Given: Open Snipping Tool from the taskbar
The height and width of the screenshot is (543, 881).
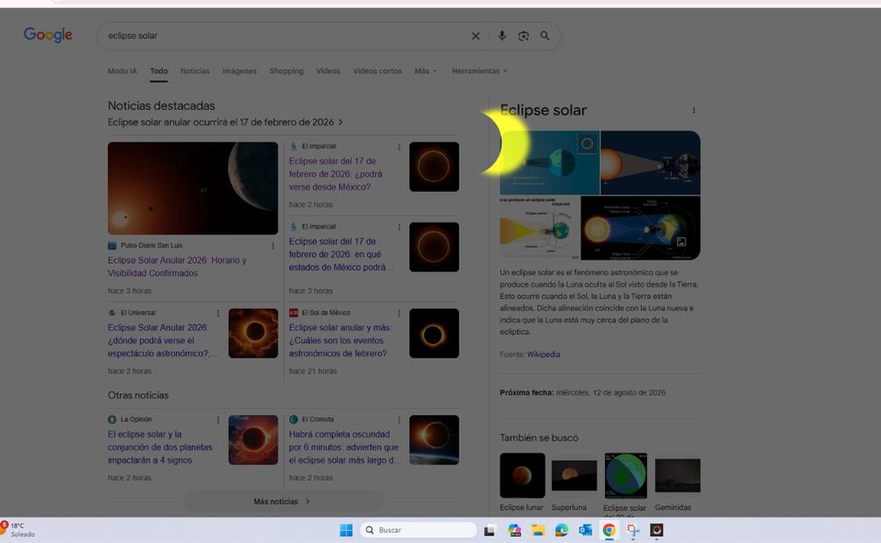Looking at the screenshot, I should coord(633,530).
